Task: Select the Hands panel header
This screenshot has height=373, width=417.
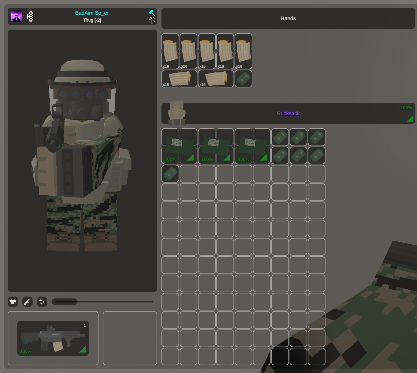Action: pos(288,18)
